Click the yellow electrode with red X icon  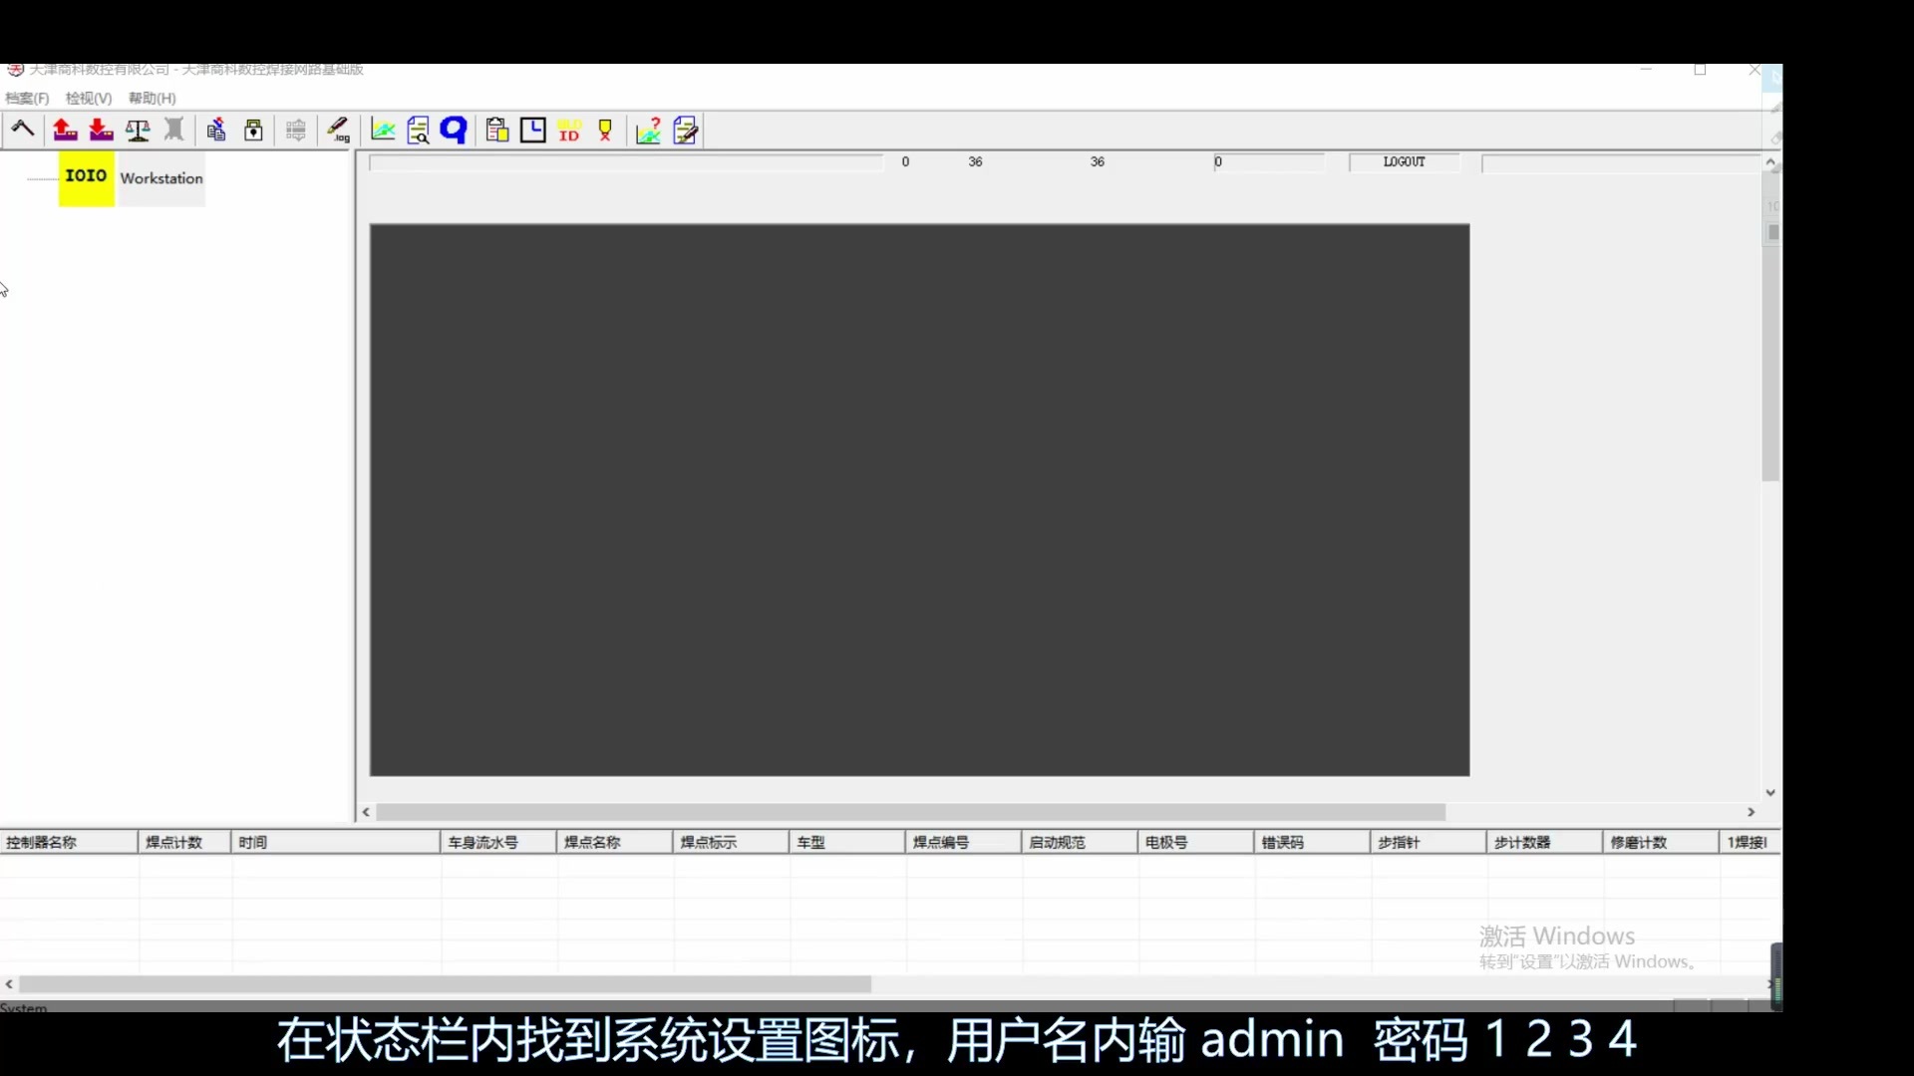click(605, 130)
